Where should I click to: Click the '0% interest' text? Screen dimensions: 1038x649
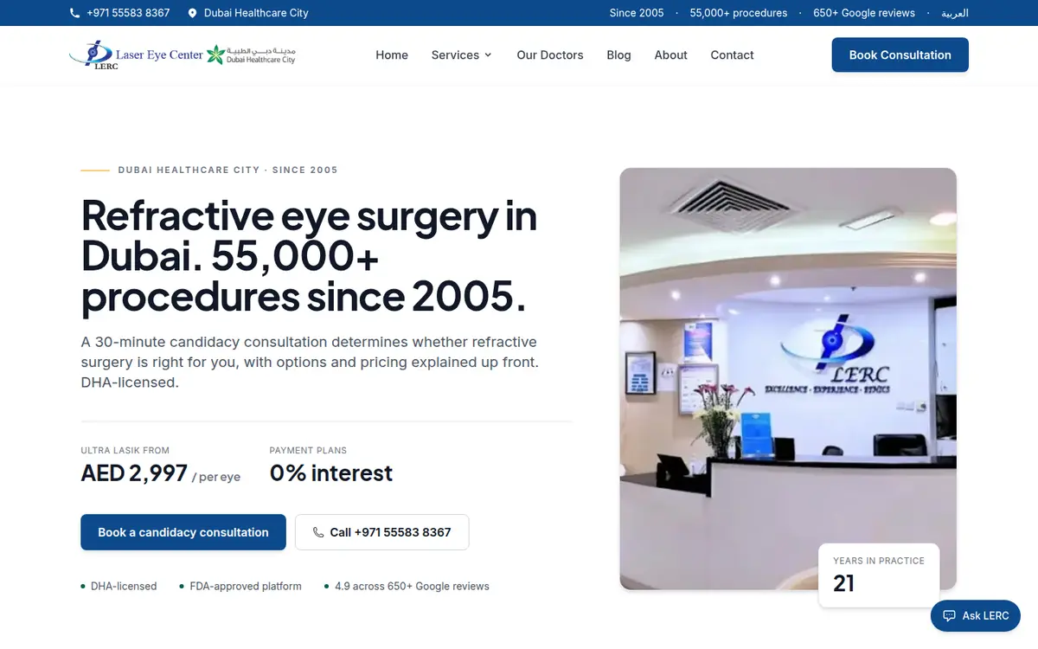pos(331,473)
